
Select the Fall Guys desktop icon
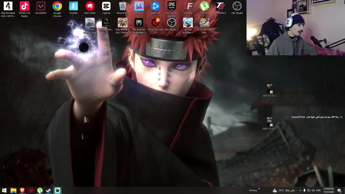tap(139, 8)
